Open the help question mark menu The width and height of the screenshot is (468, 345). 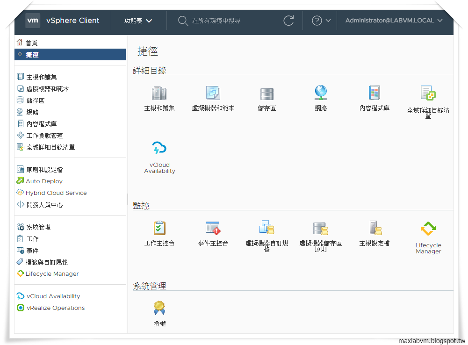tap(321, 21)
